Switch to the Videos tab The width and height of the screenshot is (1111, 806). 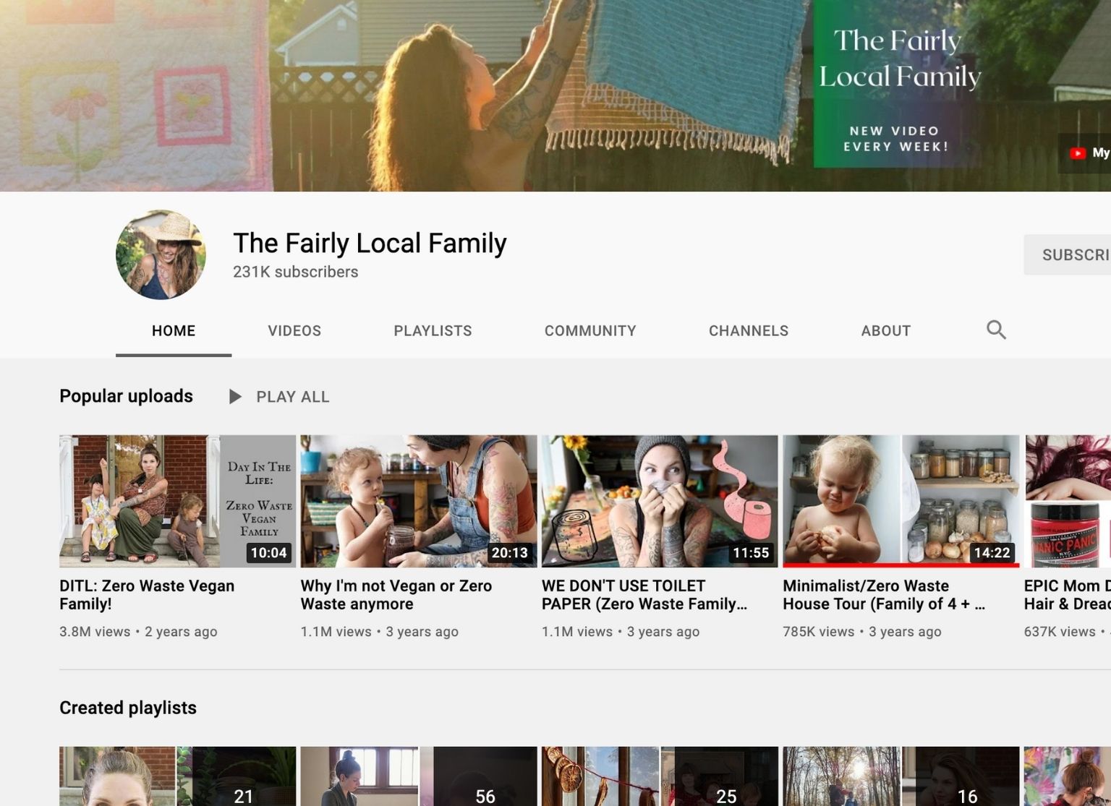(x=294, y=331)
